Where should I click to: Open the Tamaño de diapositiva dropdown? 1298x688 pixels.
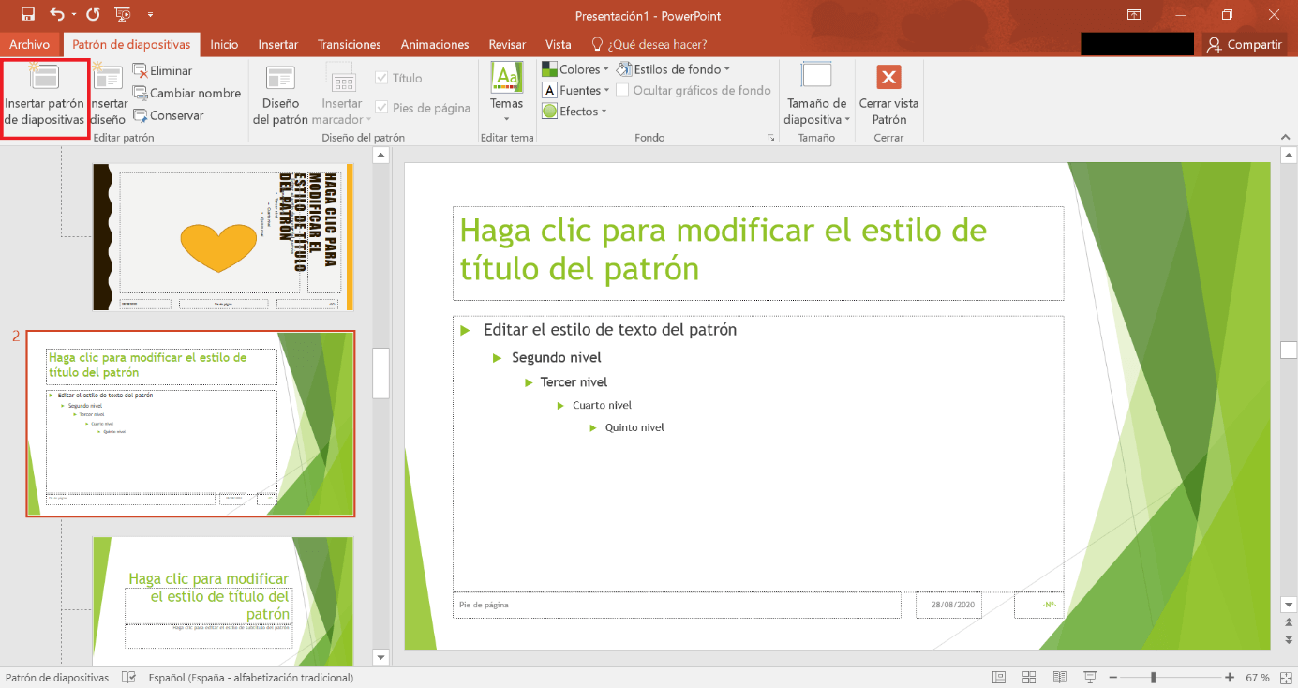(x=816, y=95)
